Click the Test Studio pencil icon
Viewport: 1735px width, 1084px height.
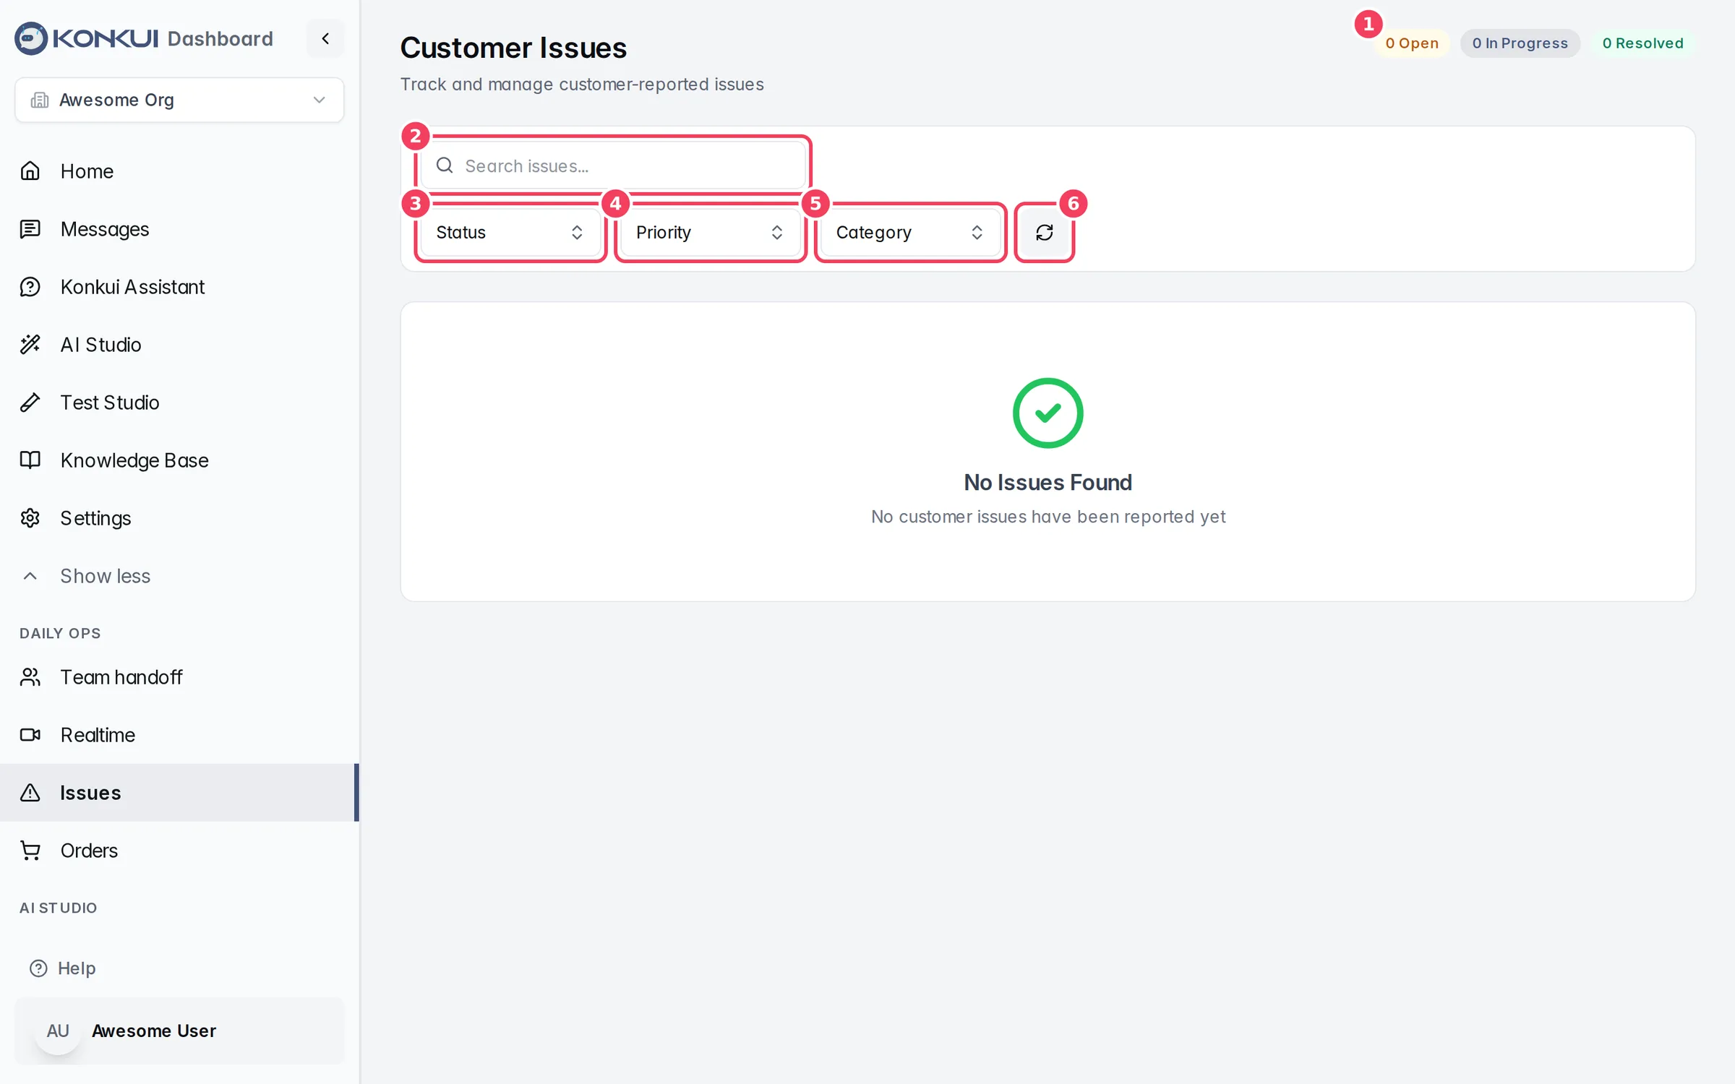coord(30,403)
